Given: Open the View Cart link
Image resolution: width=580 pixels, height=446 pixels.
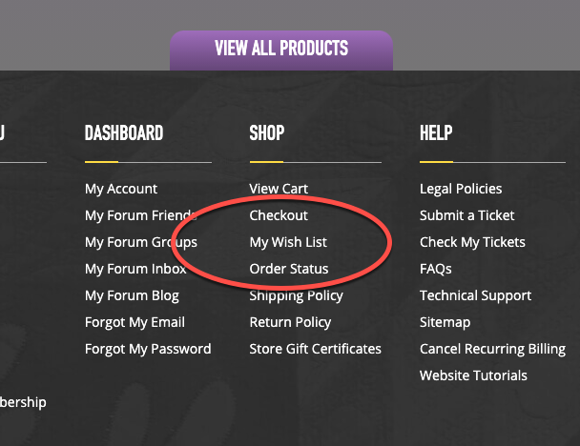Looking at the screenshot, I should point(279,189).
